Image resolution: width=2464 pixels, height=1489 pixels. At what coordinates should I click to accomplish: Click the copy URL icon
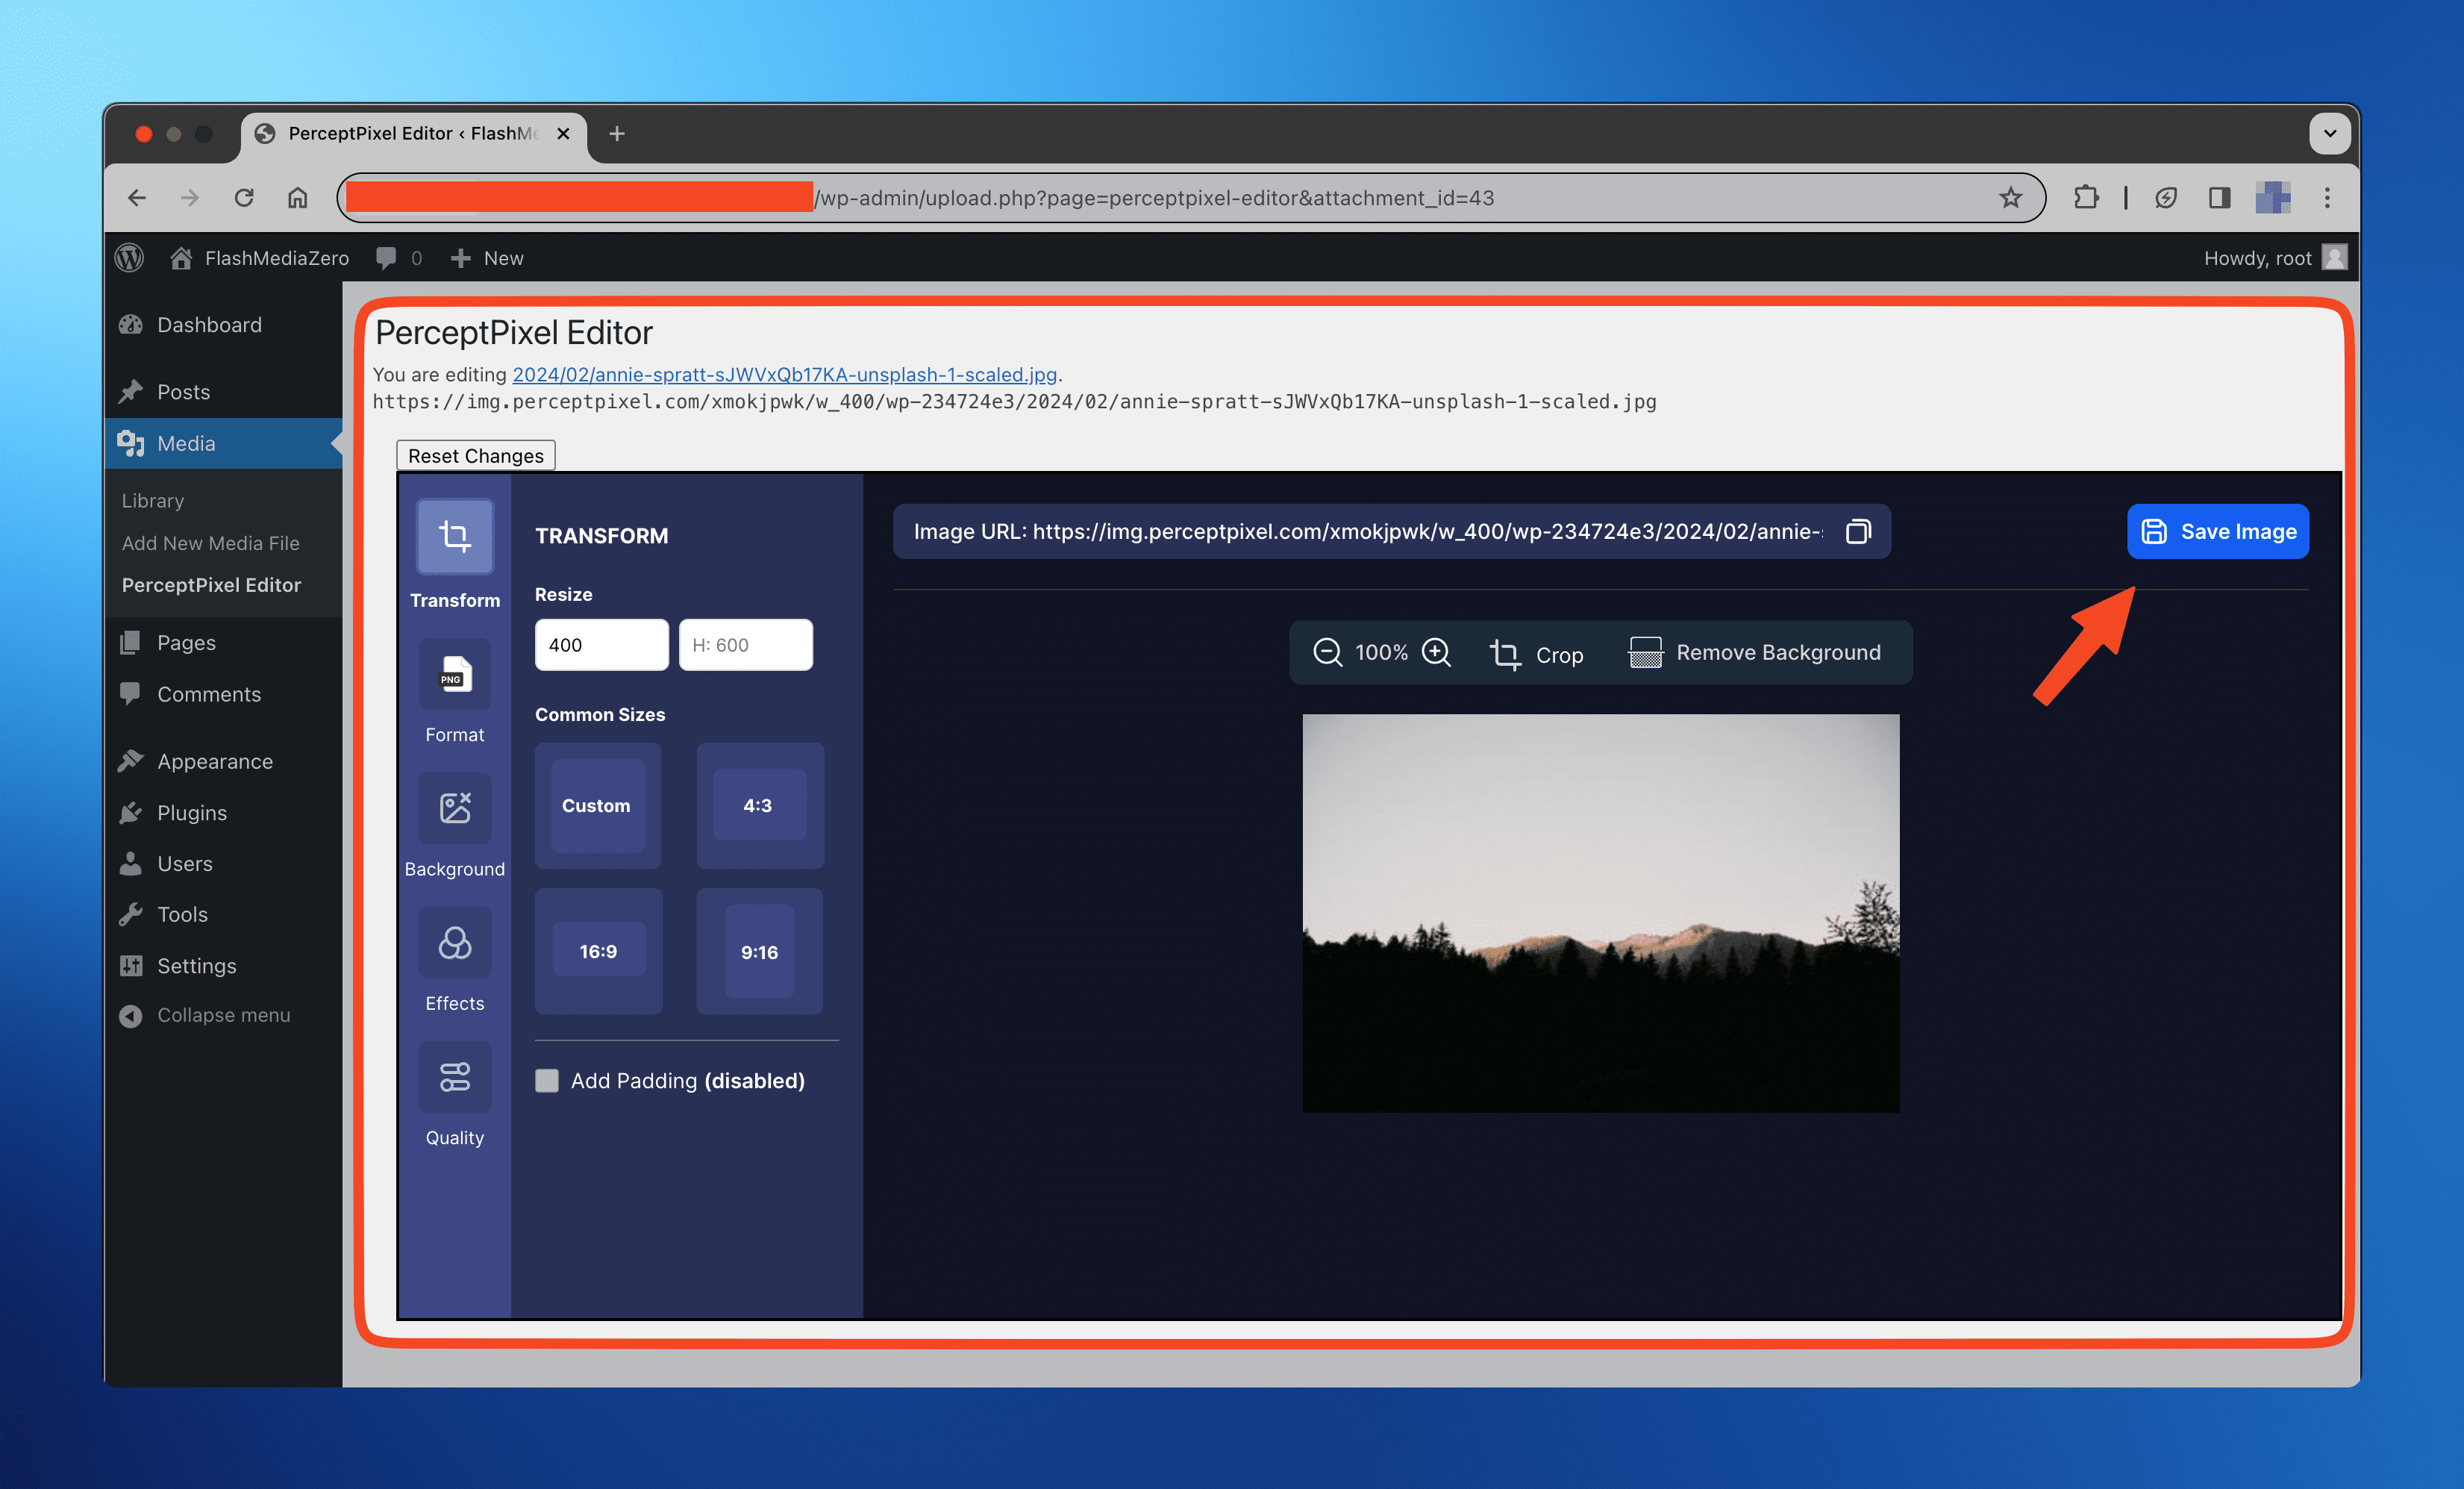coord(1860,531)
